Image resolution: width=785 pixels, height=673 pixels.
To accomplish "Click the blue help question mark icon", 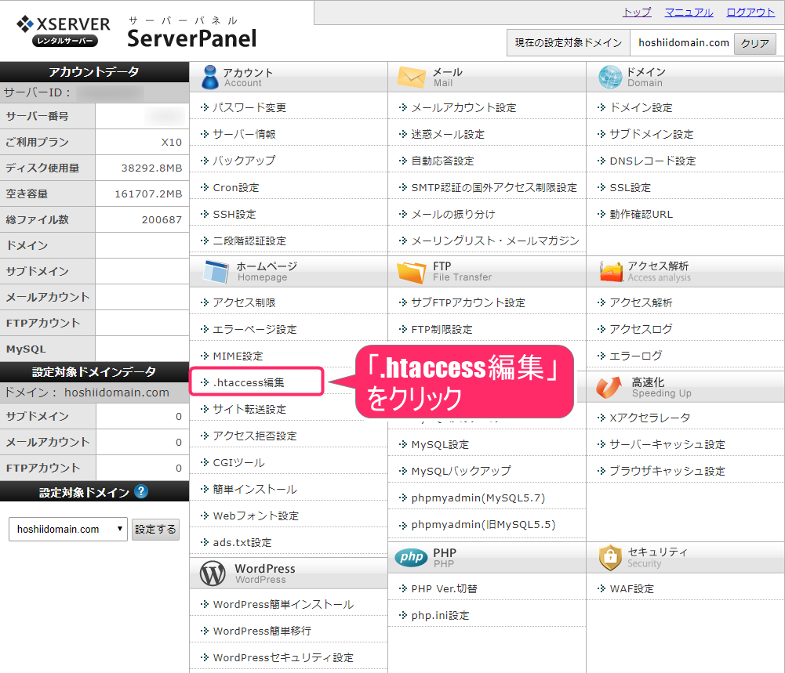I will tap(141, 492).
